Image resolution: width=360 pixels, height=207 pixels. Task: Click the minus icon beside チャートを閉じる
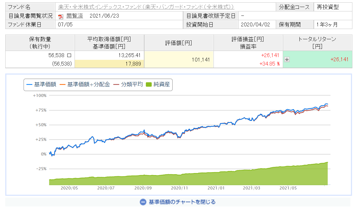click(x=143, y=202)
